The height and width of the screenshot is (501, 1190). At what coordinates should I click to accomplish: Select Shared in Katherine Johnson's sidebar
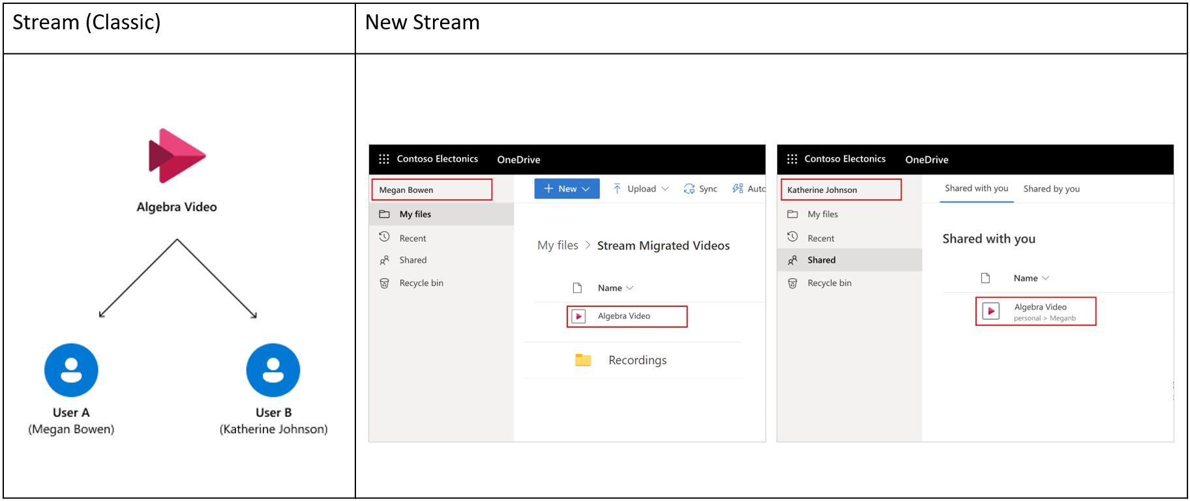850,260
